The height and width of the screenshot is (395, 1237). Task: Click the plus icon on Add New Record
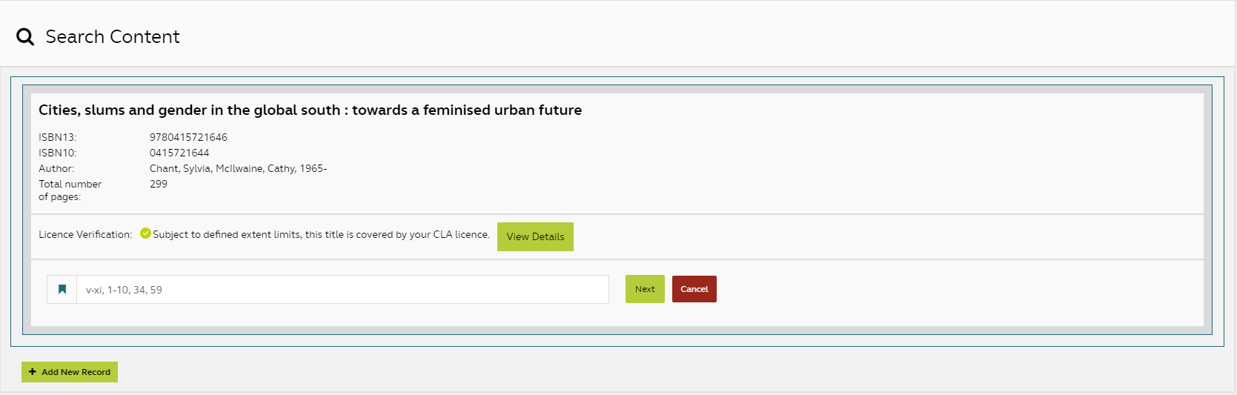(33, 372)
